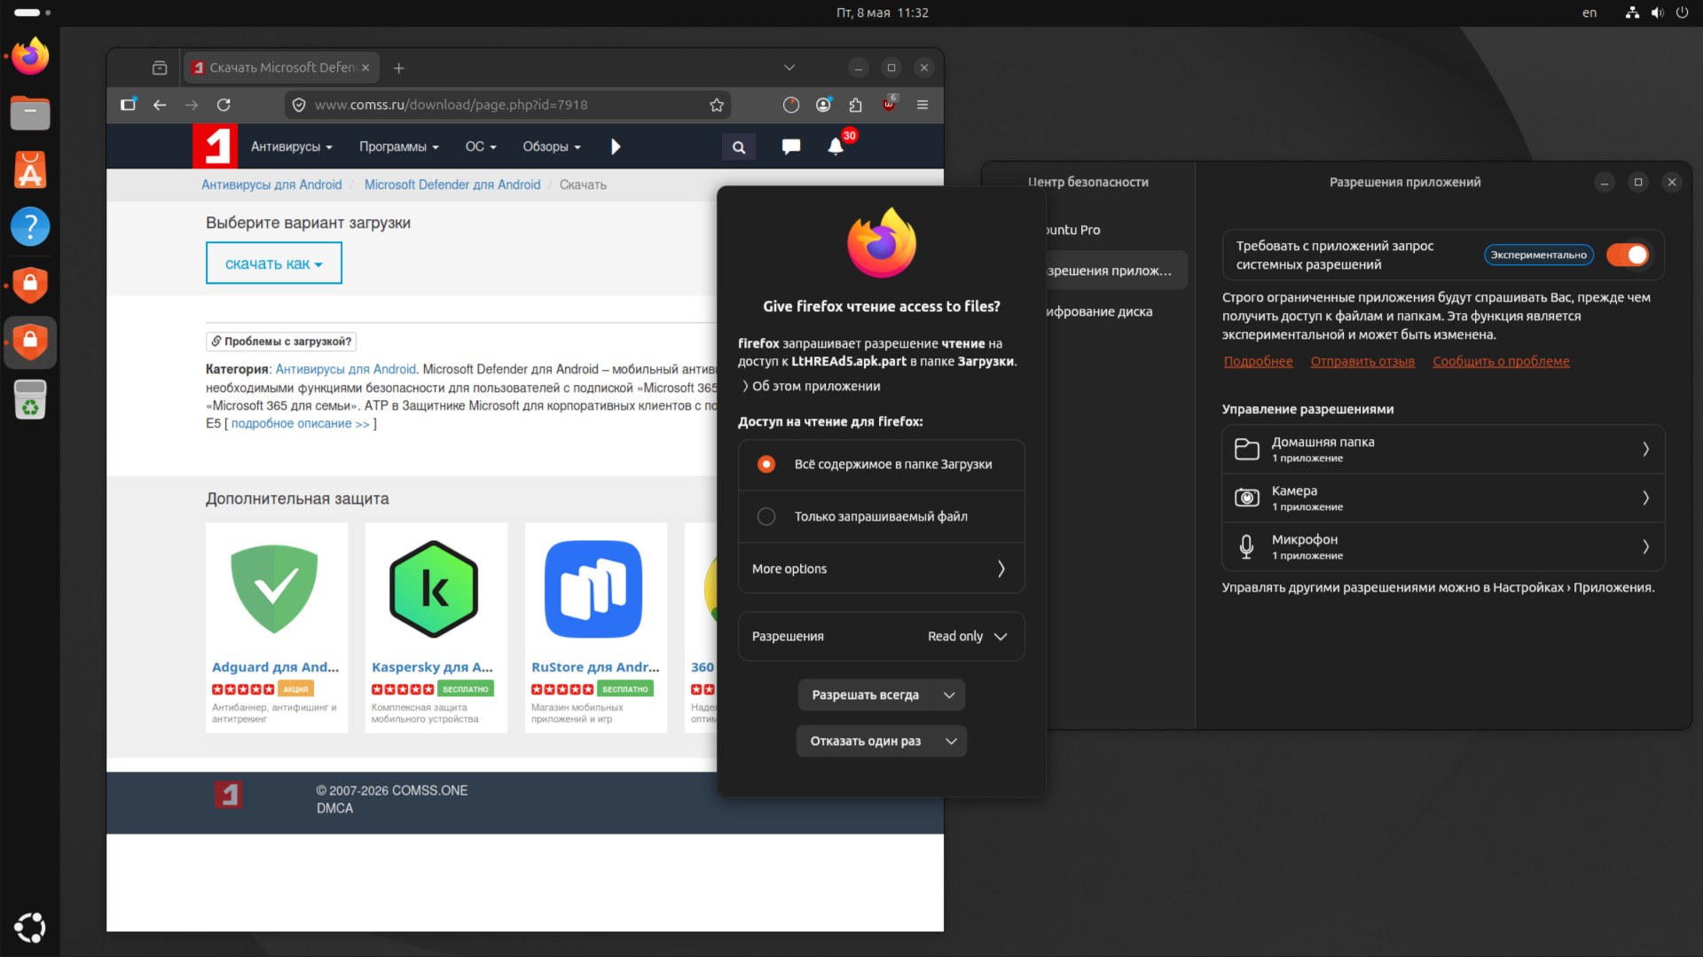This screenshot has width=1703, height=957.
Task: Open the Kaspersky app thumbnail
Action: (x=435, y=590)
